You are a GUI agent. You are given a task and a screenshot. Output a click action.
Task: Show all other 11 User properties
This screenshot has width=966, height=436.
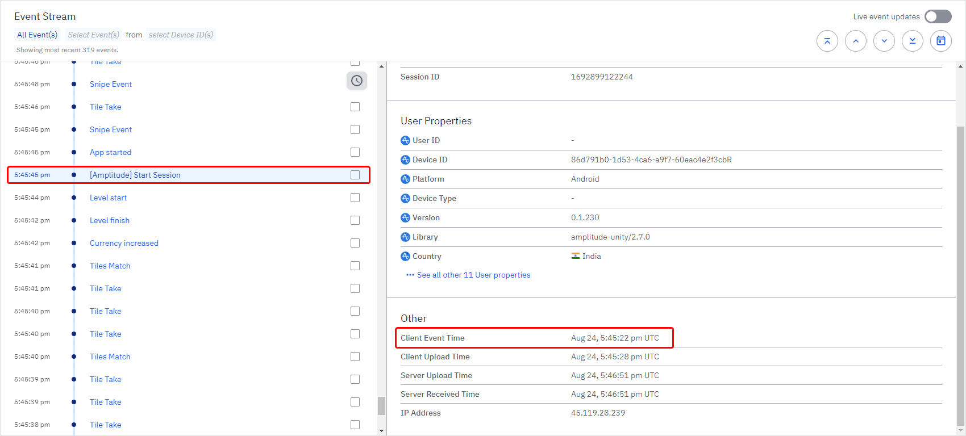[473, 275]
